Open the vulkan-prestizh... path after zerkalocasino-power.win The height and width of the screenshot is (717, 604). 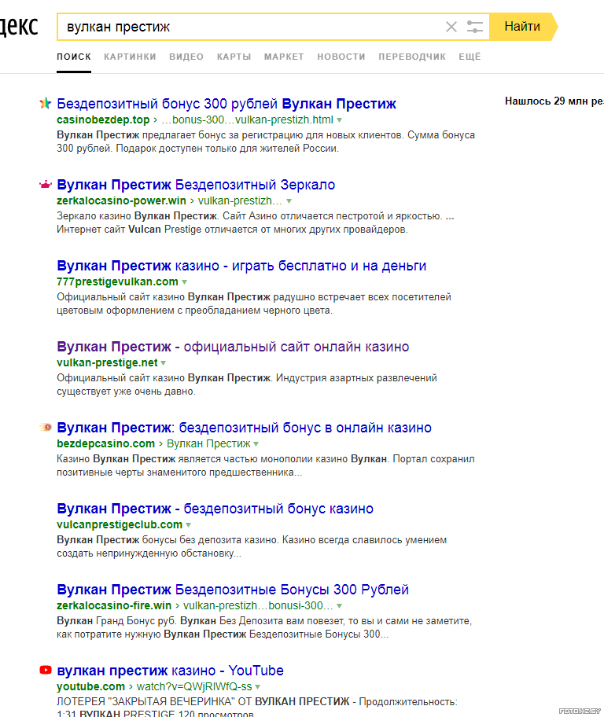coord(240,200)
